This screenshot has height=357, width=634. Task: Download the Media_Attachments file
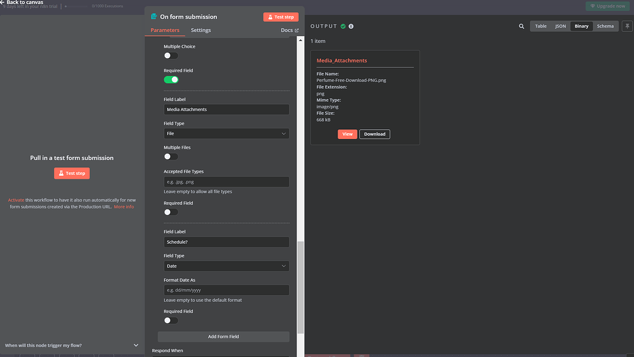pyautogui.click(x=374, y=134)
